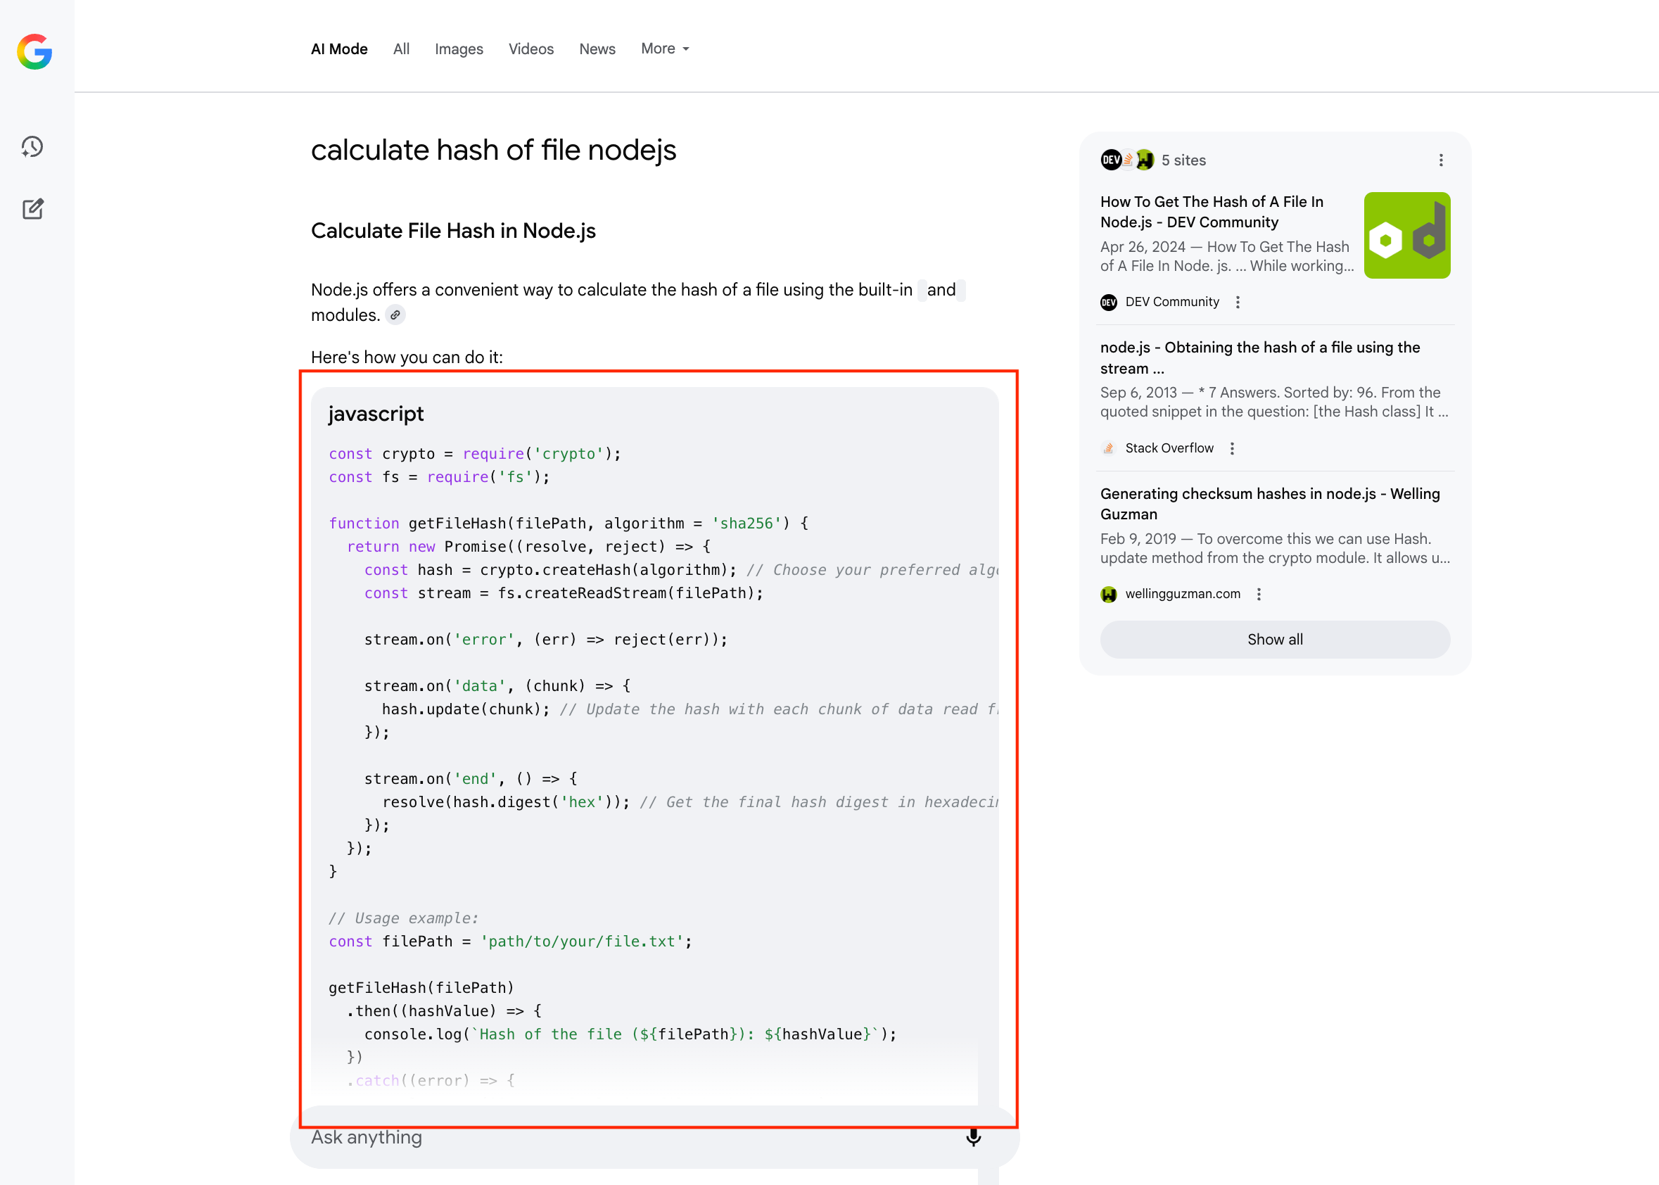Switch to the Videos tab
The width and height of the screenshot is (1659, 1185).
click(530, 49)
